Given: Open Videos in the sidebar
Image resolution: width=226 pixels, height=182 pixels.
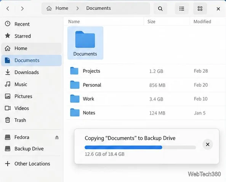Looking at the screenshot, I should pos(31,108).
